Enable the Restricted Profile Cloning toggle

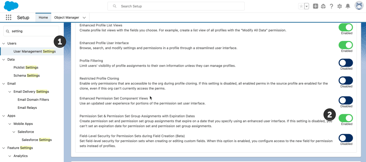pyautogui.click(x=346, y=80)
